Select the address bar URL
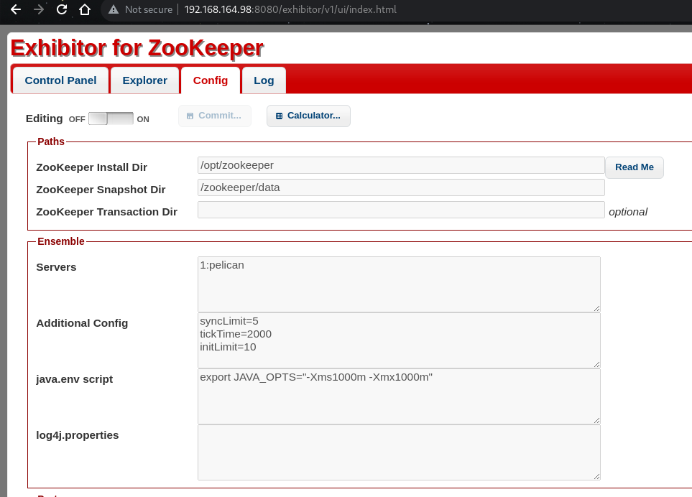This screenshot has width=692, height=497. pos(290,10)
